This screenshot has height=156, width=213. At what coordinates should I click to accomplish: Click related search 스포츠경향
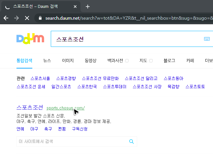pyautogui.click(x=66, y=78)
